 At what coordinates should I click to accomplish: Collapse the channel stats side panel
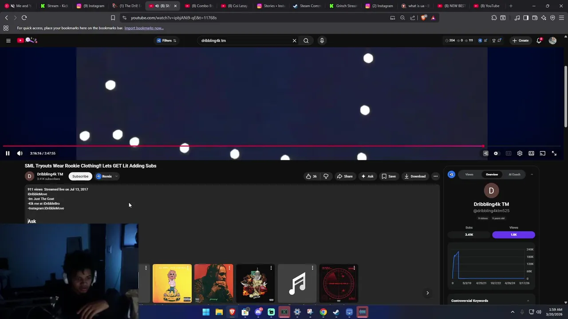point(532,175)
